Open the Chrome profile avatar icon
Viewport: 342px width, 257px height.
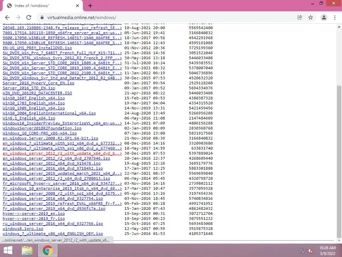[x=324, y=17]
